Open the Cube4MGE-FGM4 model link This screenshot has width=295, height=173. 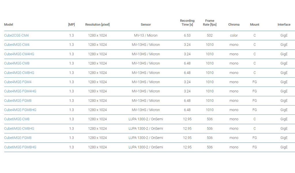point(18,82)
